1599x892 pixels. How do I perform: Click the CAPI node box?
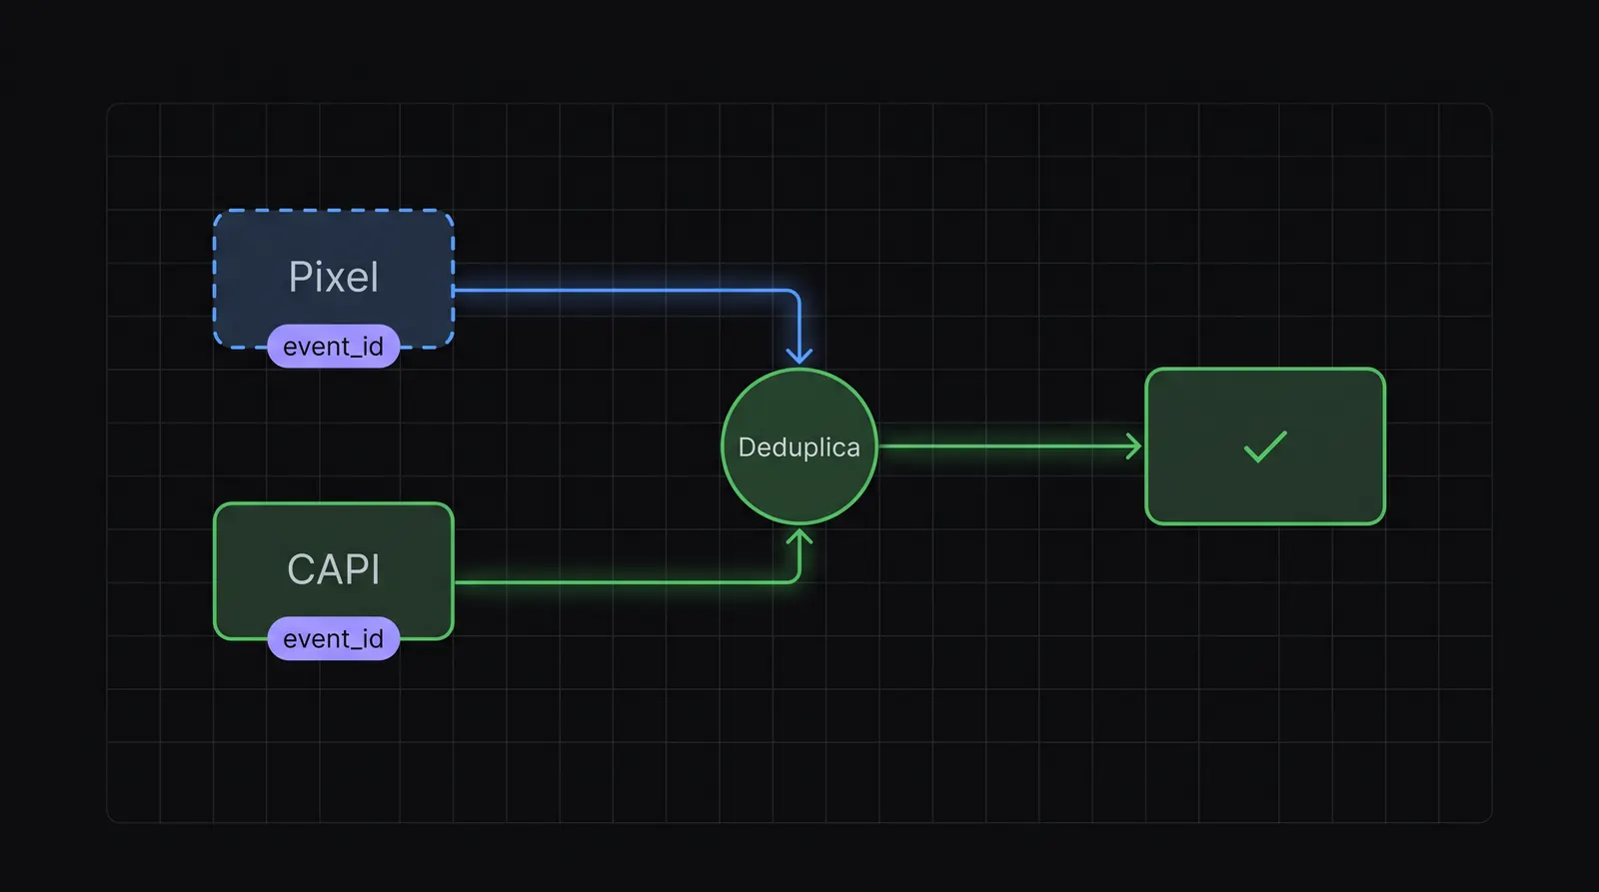click(334, 570)
